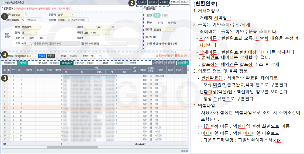Click the 물품명 column header
The width and height of the screenshot is (304, 154).
coord(160,70)
